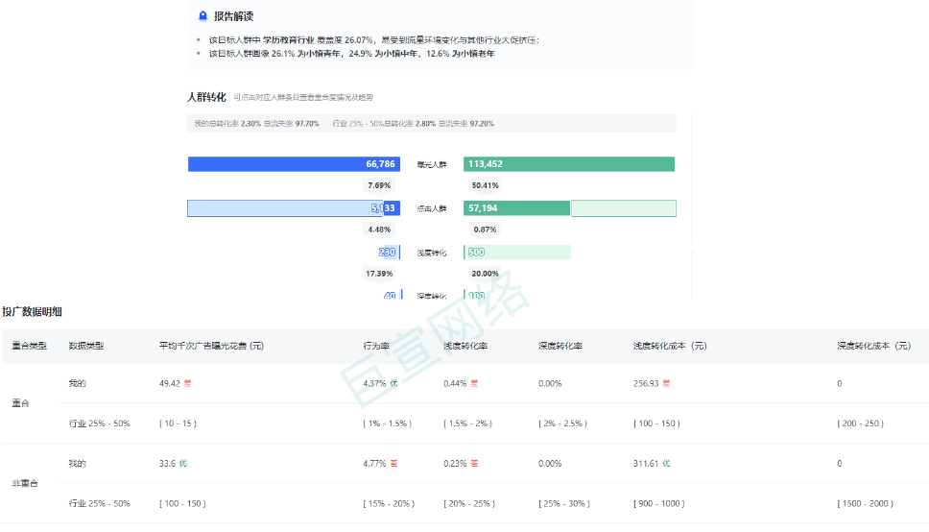This screenshot has height=532, width=929.
Task: Click the 数据类型 column header
Action: (86, 346)
